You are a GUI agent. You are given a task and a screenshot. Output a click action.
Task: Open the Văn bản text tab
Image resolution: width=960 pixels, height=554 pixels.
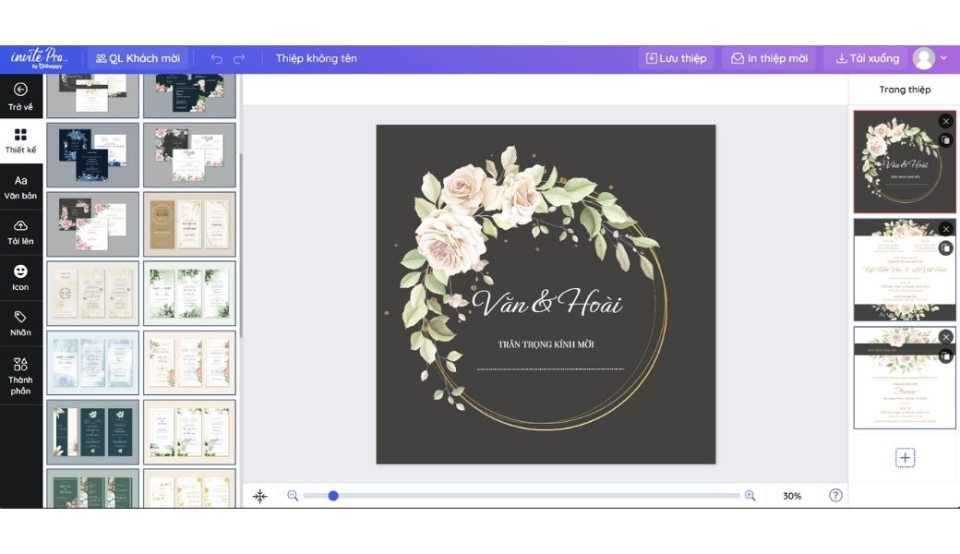[20, 187]
